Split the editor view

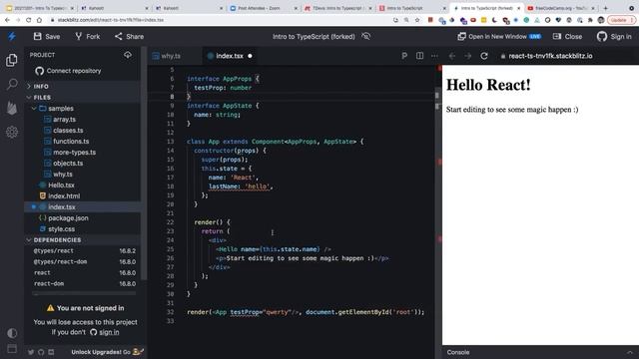tap(419, 56)
